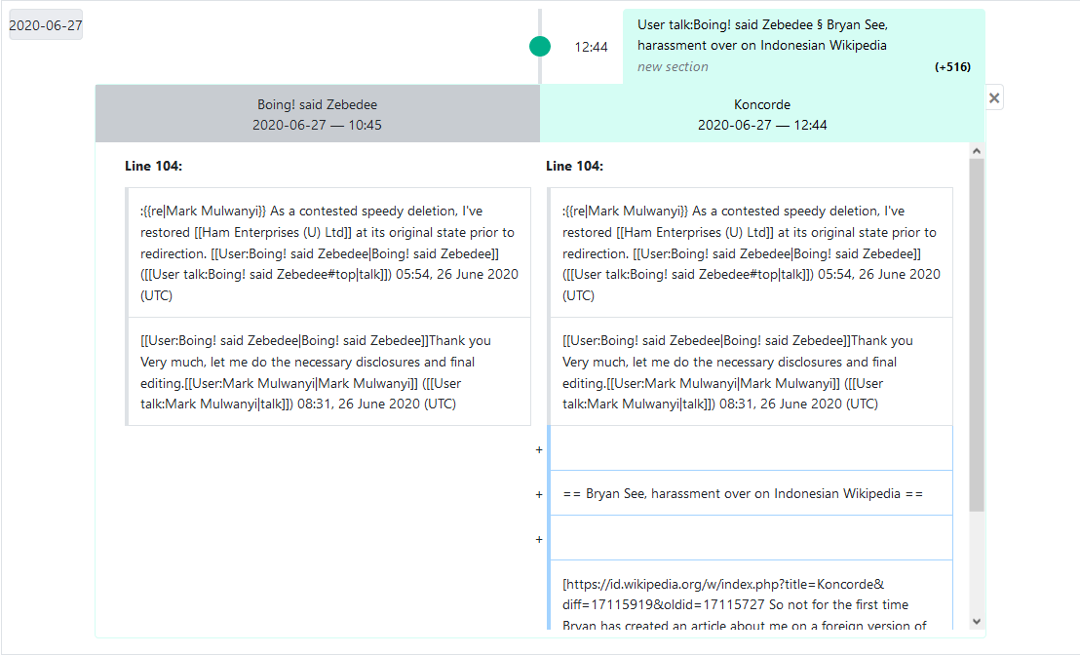The width and height of the screenshot is (1080, 655).
Task: Click left column 'Line 104:' label
Action: tap(154, 166)
